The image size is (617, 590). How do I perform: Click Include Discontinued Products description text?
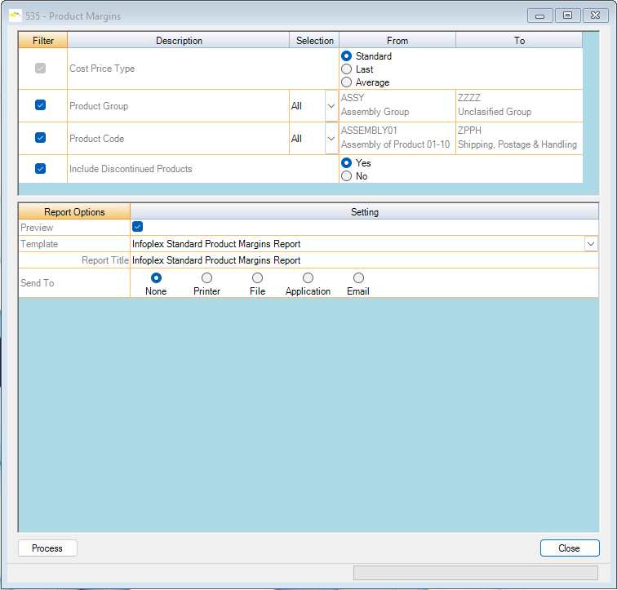point(131,169)
